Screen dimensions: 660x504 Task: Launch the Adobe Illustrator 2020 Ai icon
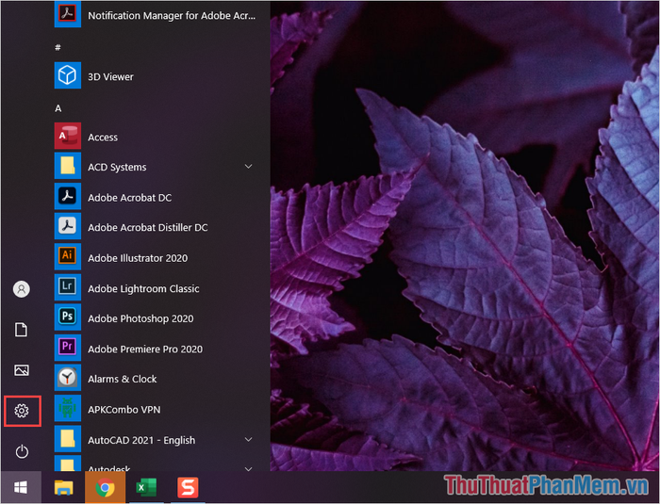click(67, 256)
